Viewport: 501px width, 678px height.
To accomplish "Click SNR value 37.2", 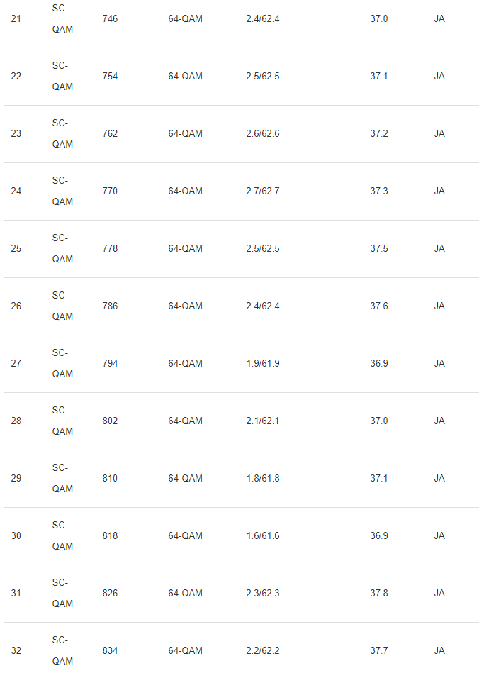I will point(379,133).
